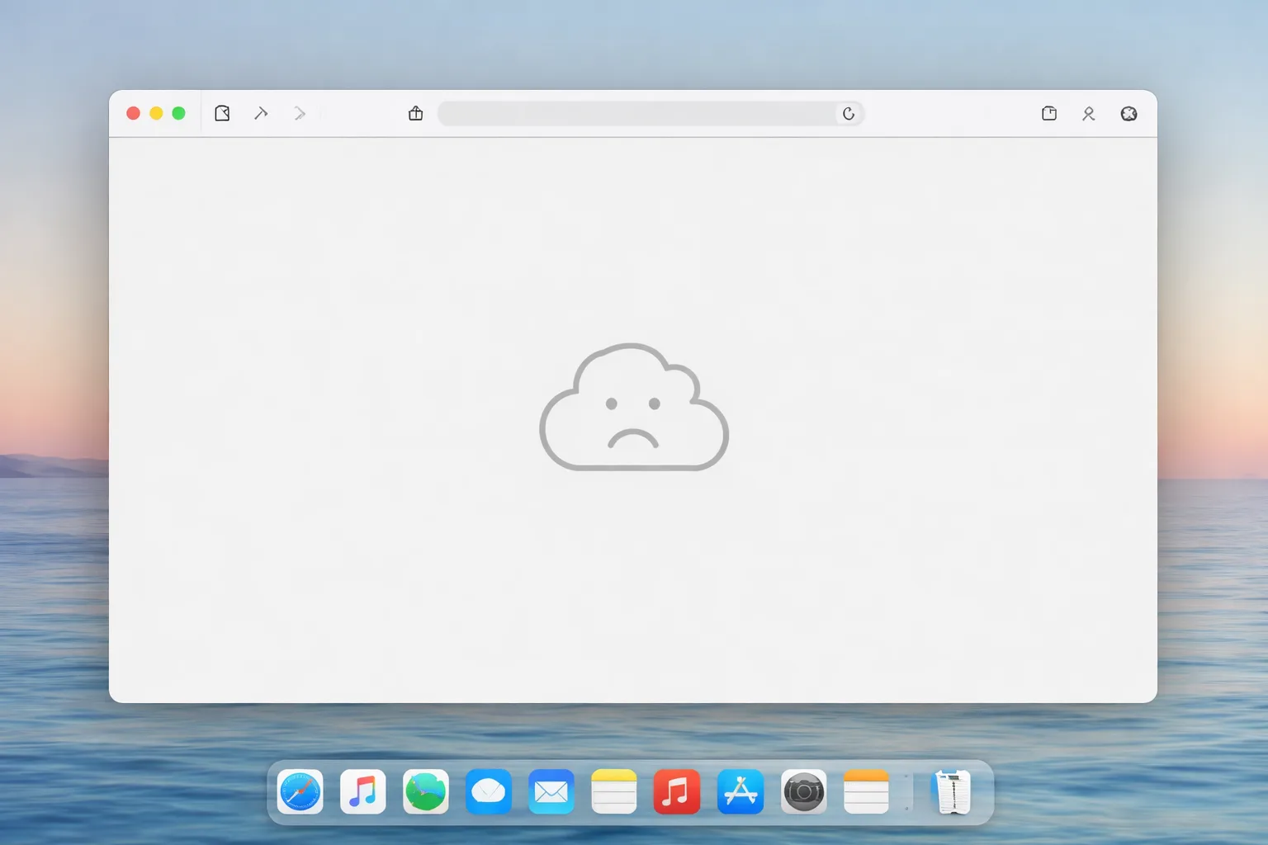Launch the red Music note icon in dock
1268x845 pixels.
(x=677, y=792)
